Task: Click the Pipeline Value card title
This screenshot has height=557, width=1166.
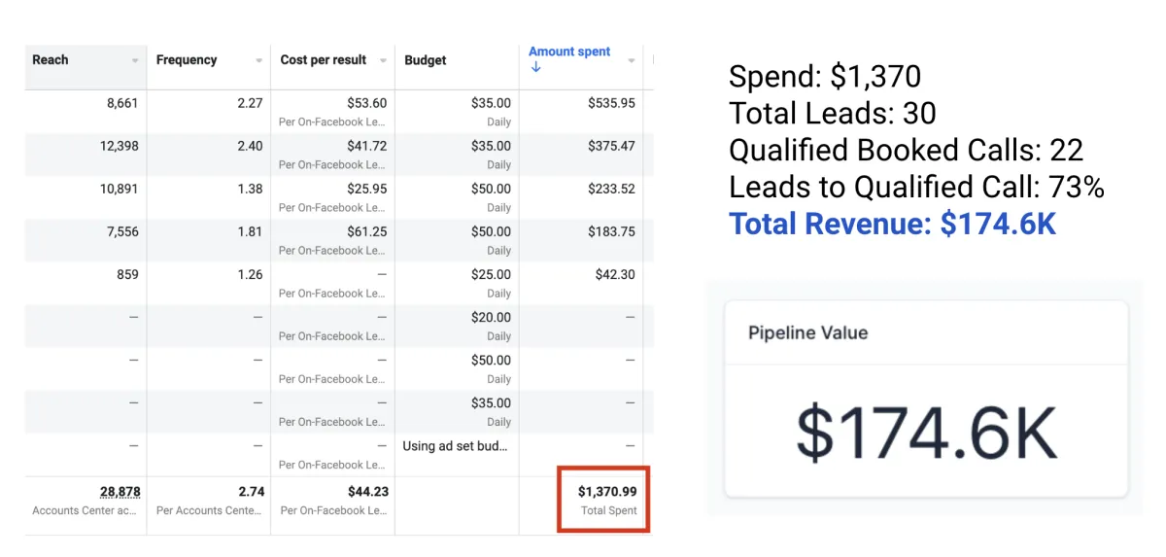Action: [x=807, y=332]
